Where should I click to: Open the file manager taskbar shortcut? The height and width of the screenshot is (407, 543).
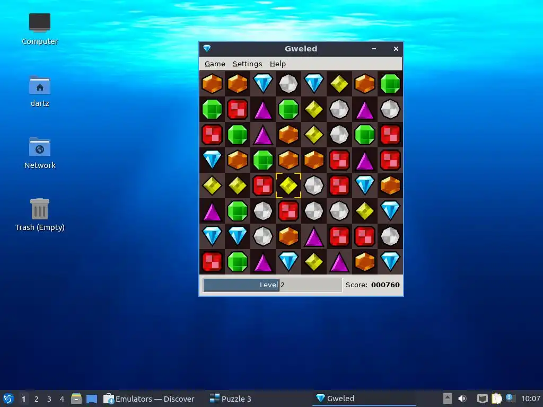[x=76, y=399]
